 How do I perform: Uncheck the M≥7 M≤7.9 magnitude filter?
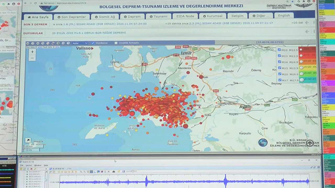(x=279, y=80)
